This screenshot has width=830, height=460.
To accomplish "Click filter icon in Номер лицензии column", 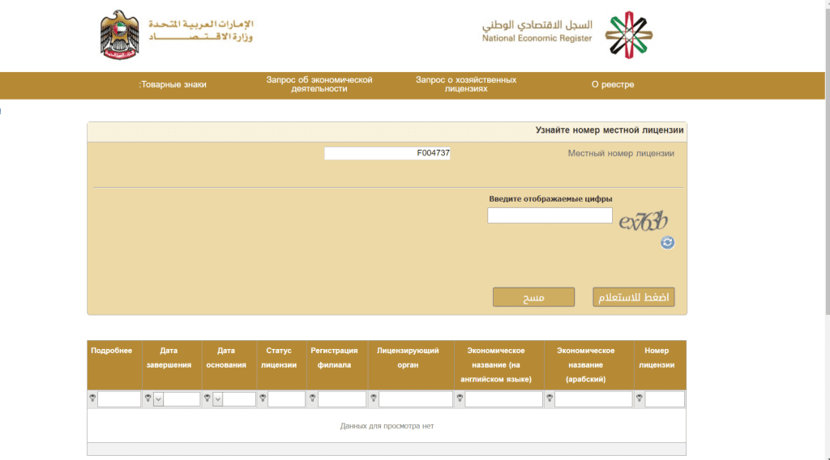I will tap(640, 398).
